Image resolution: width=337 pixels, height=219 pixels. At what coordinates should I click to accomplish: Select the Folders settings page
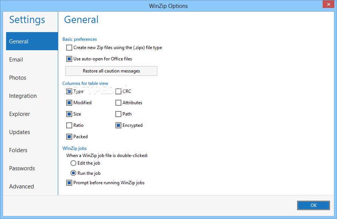(x=32, y=150)
